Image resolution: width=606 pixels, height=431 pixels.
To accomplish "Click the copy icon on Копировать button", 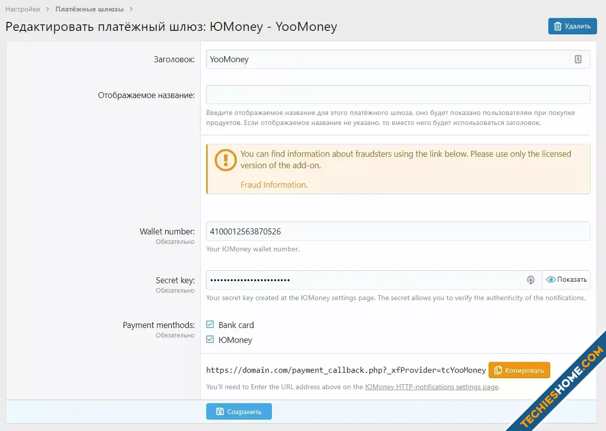I will coord(498,370).
